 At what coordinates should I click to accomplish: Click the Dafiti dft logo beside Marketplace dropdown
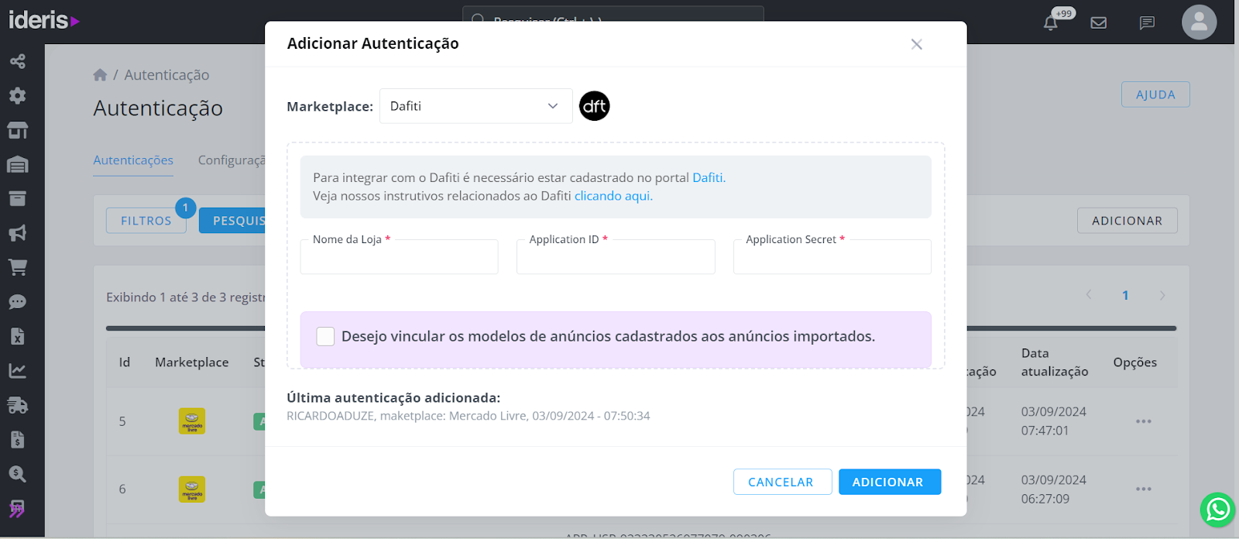(595, 106)
